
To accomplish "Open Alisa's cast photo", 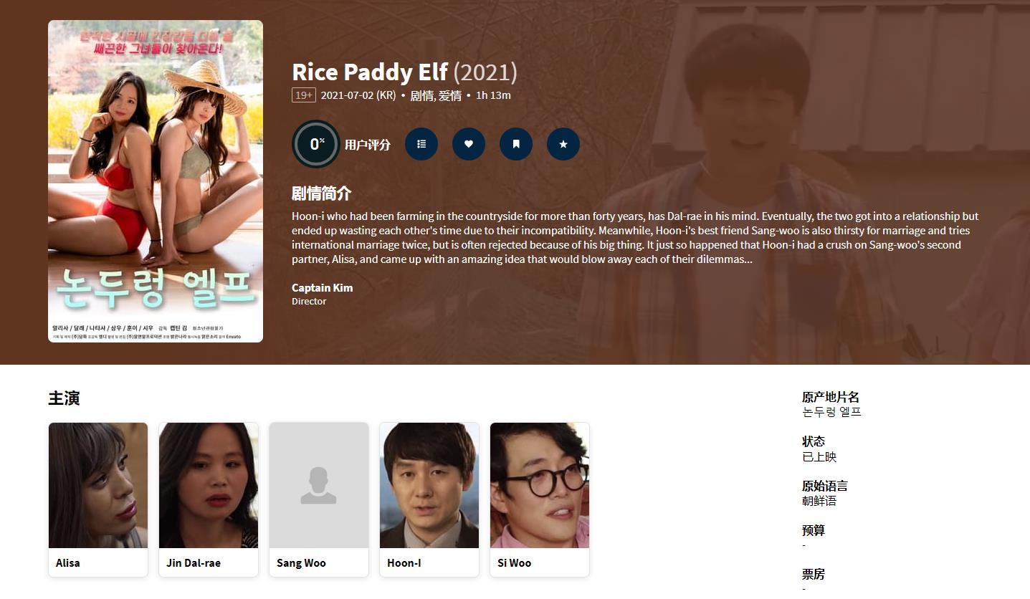I will (98, 485).
